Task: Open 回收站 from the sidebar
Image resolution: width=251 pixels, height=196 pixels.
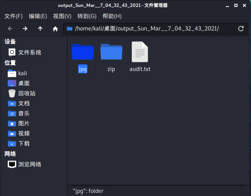Action: click(x=27, y=93)
